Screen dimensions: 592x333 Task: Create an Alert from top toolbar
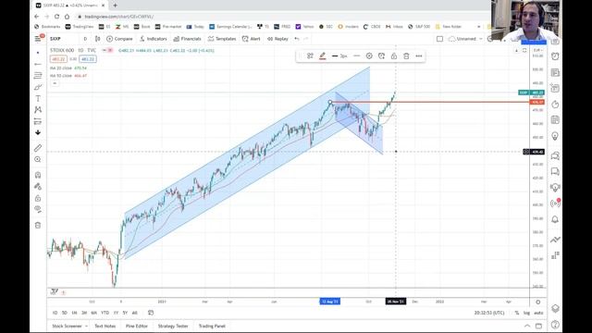coord(252,39)
